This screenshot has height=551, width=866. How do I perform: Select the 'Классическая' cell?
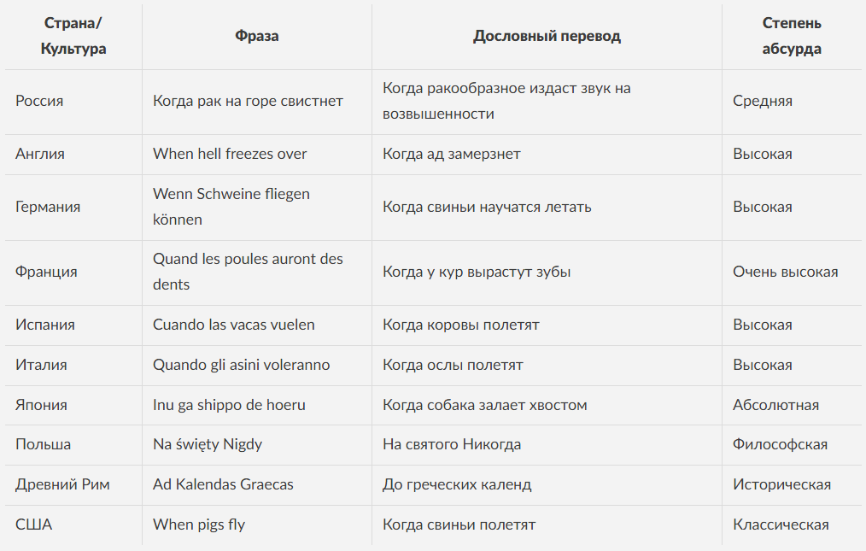(x=781, y=525)
